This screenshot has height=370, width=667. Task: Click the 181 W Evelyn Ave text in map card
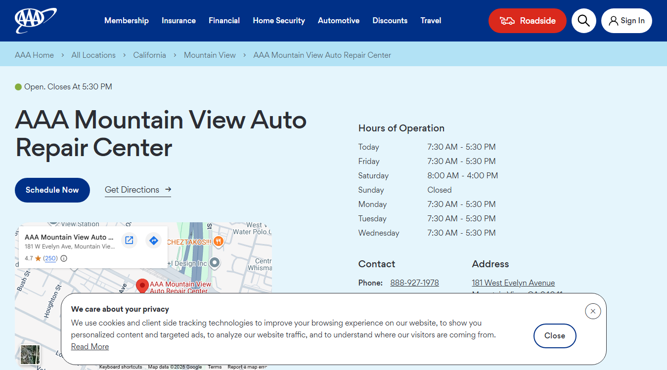coord(70,247)
